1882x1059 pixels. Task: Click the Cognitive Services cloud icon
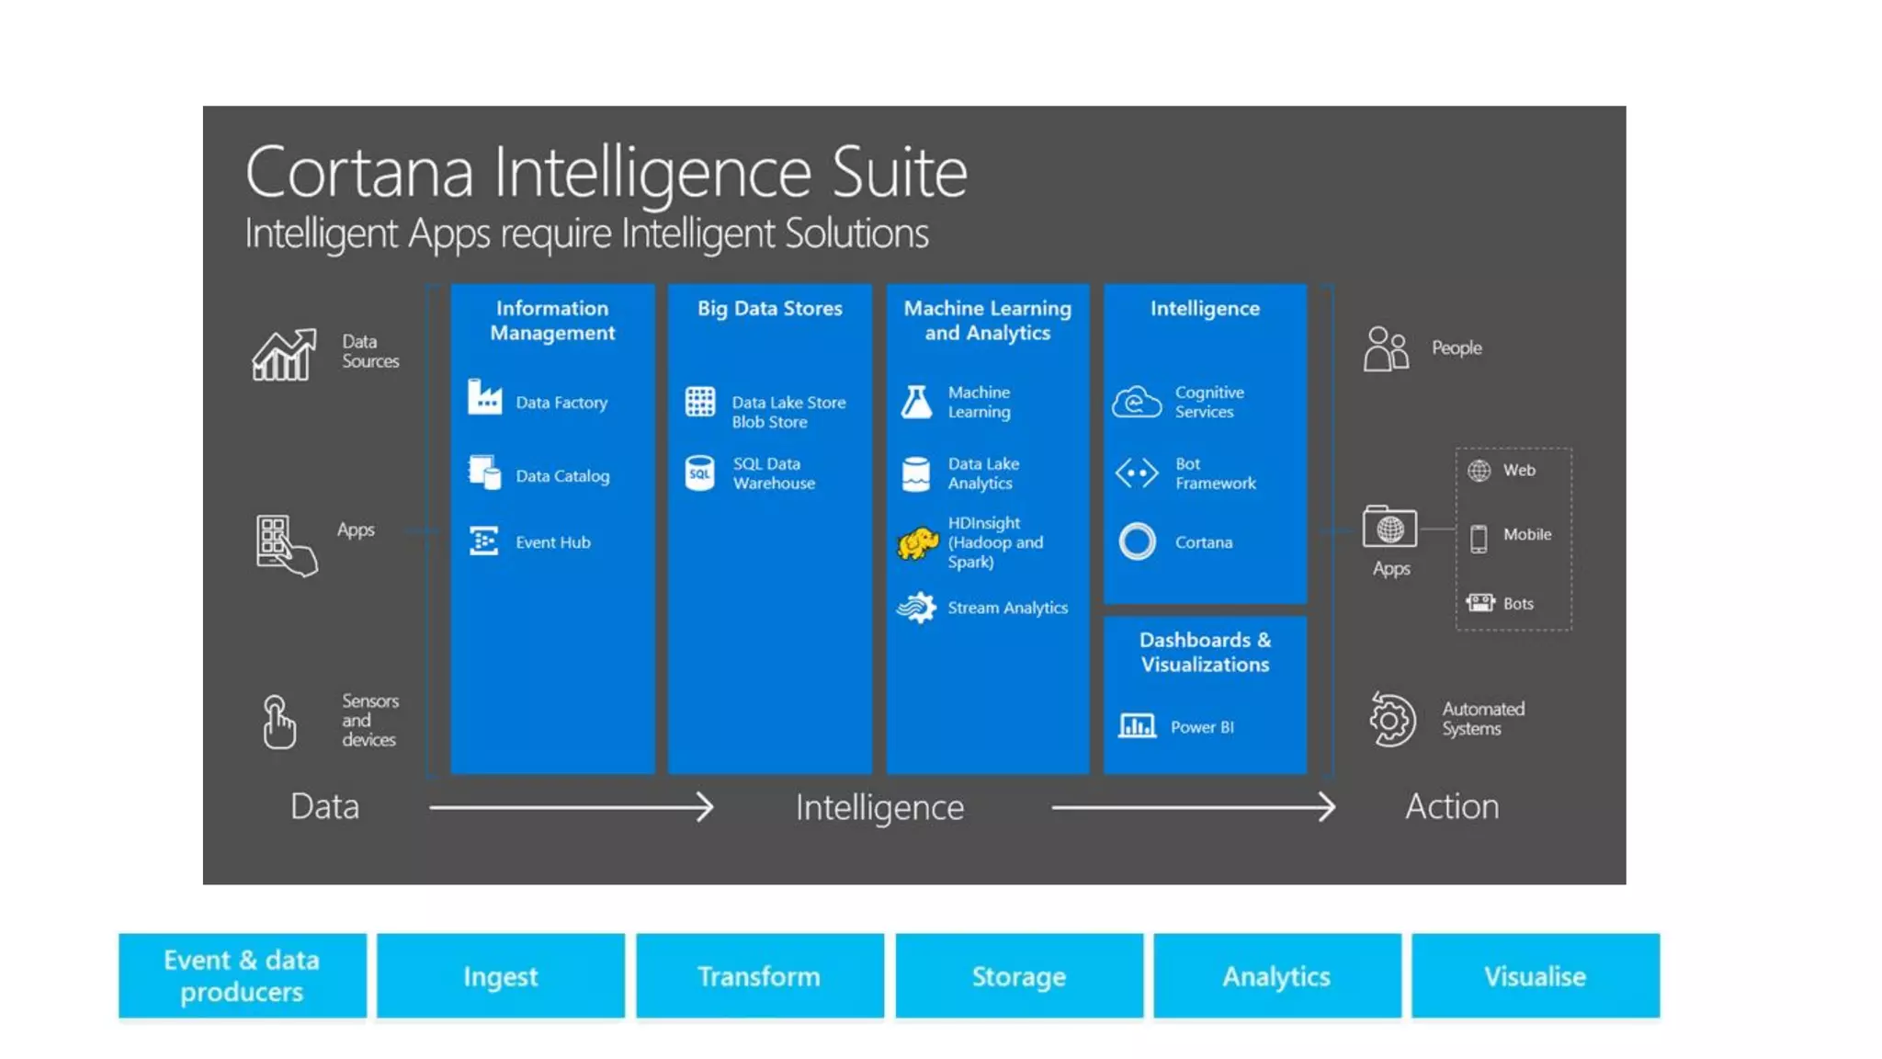[1137, 402]
